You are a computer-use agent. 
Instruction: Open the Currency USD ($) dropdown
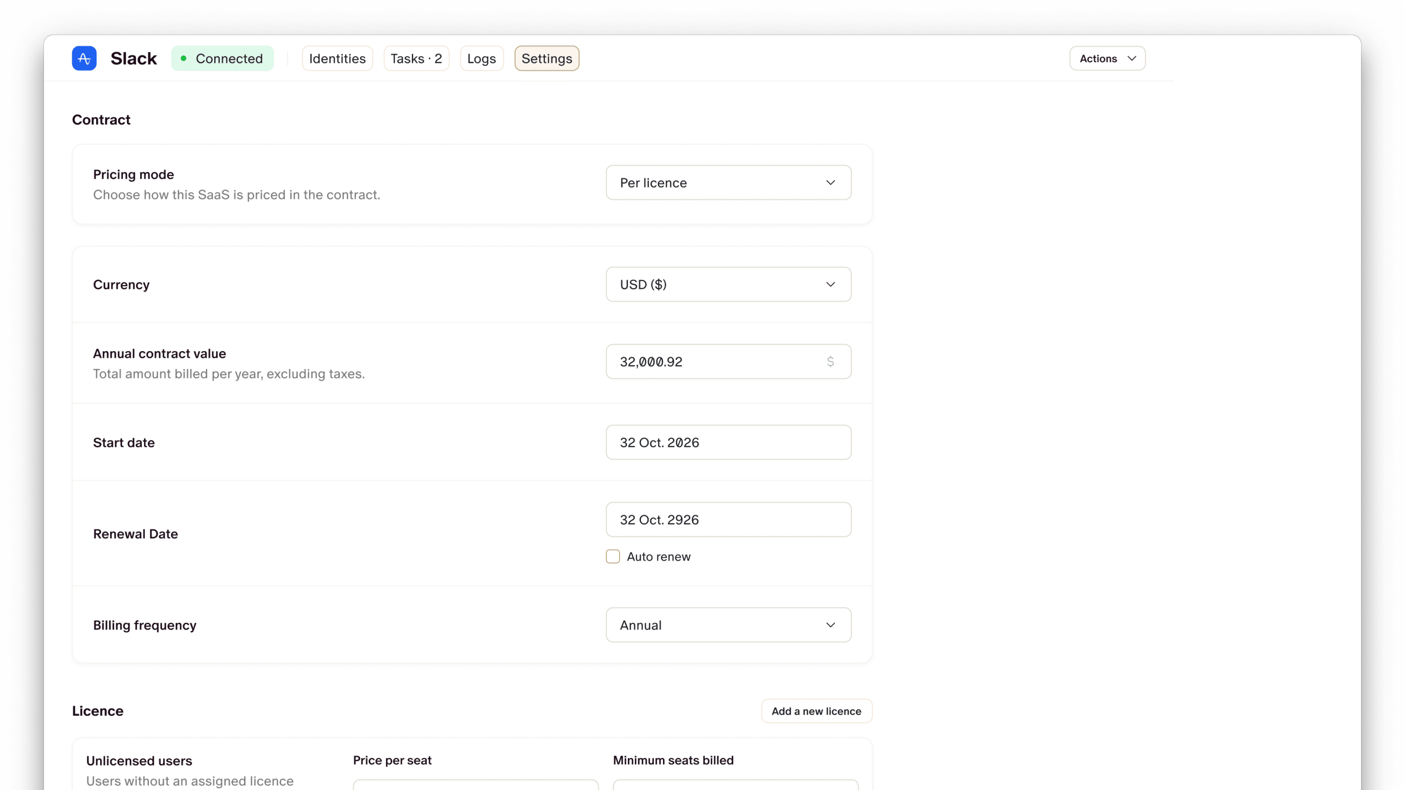coord(728,284)
